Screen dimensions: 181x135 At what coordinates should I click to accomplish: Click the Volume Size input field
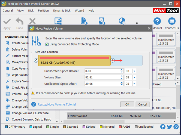102,77
